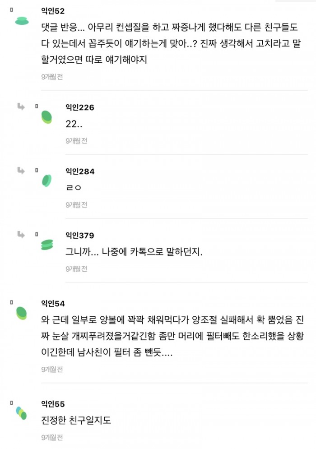Click the "22.." reply text
Screen dimensions: 316x449
[x=74, y=124]
